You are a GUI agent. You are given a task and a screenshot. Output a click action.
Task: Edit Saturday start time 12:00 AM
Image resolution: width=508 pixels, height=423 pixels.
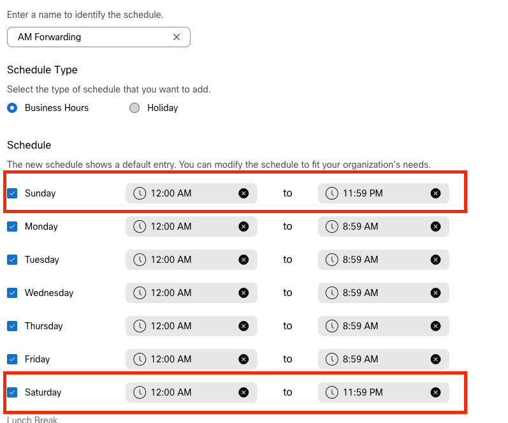click(191, 392)
